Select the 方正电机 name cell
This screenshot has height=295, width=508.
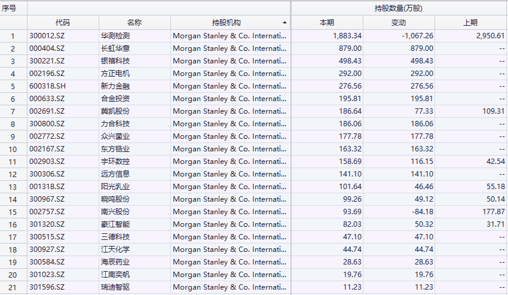pos(115,74)
